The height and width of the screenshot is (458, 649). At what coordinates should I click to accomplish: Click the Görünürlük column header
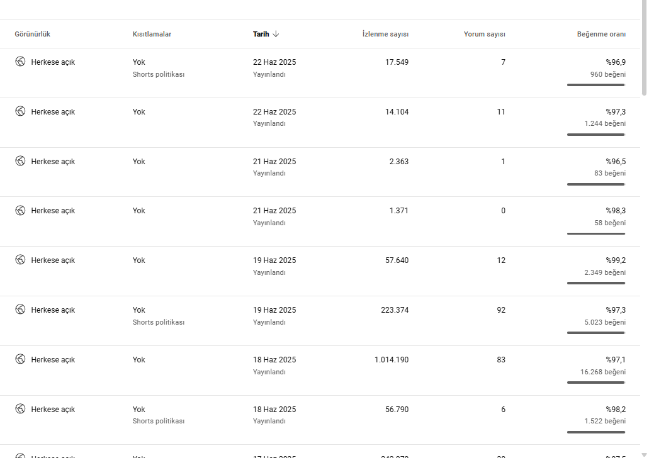click(x=32, y=34)
